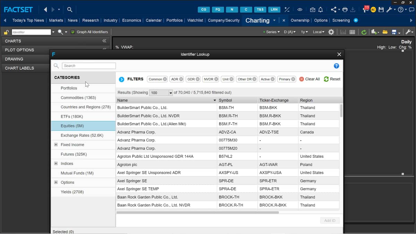
Task: Click the plus/minus calculator icon
Action: [x=287, y=10]
